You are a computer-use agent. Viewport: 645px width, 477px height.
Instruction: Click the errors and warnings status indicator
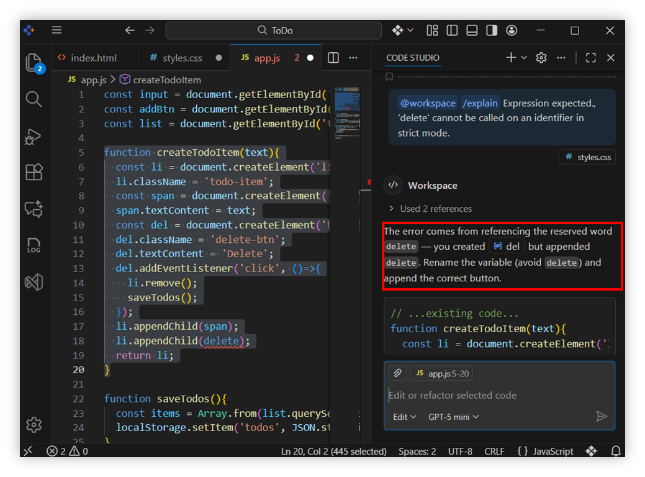67,452
